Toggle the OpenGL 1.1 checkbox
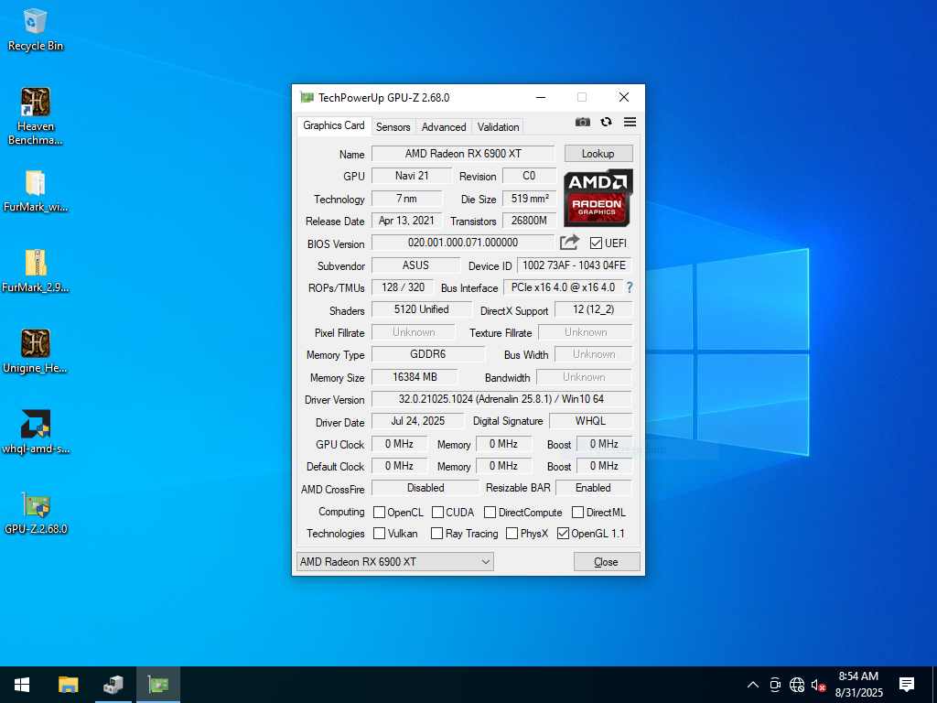 (563, 534)
